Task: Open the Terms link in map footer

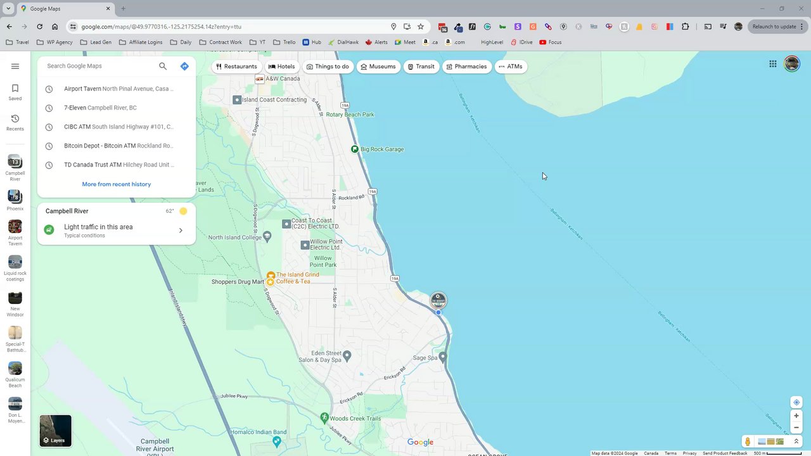Action: 670,453
